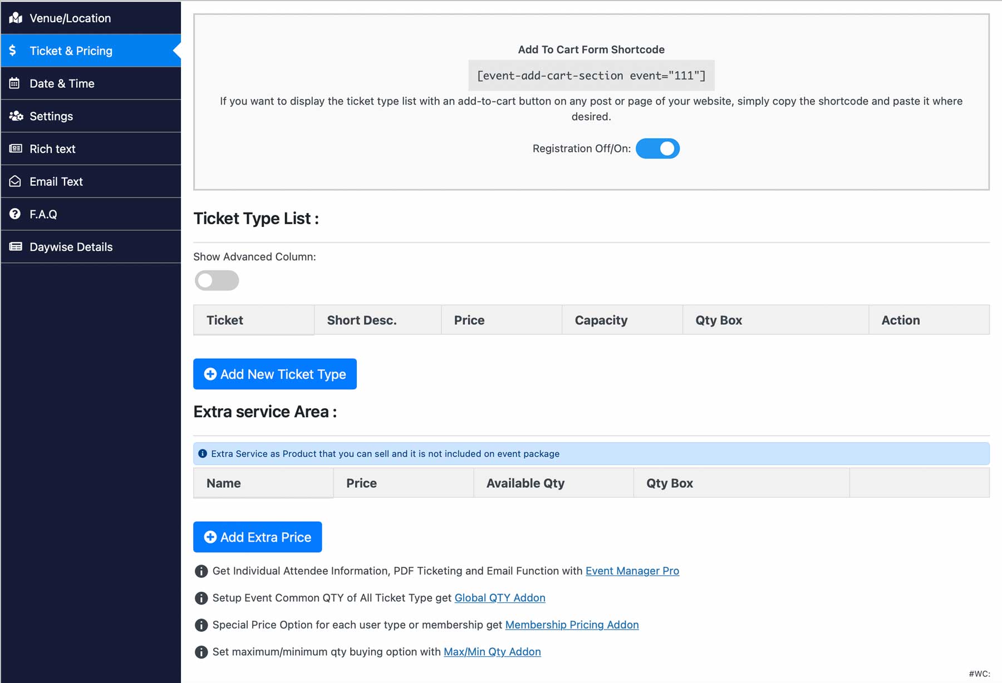
Task: Follow the Global QTY Addon link
Action: (x=499, y=597)
